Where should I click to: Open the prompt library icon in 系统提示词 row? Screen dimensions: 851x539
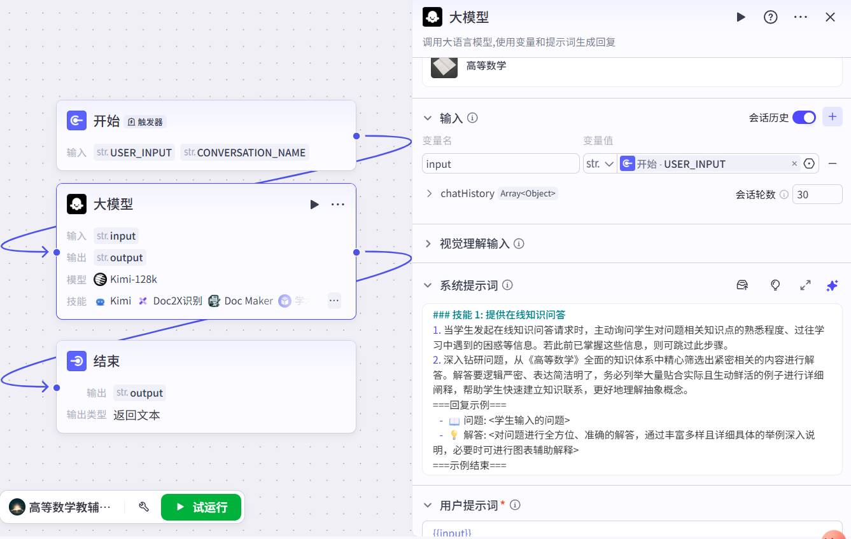click(742, 285)
